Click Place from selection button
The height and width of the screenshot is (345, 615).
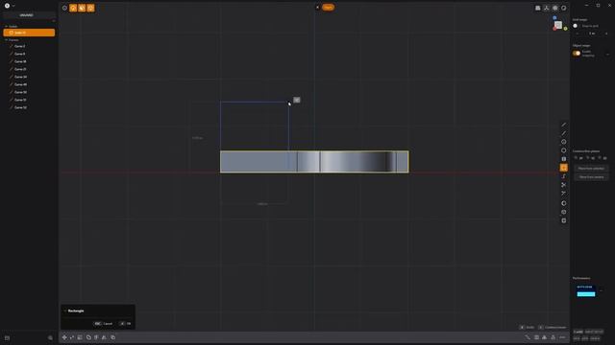click(x=591, y=169)
